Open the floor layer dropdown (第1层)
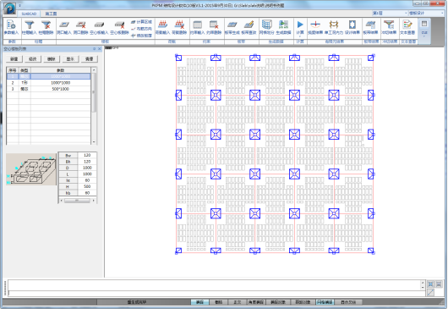Screen dimensions: 448x309 [x=390, y=14]
